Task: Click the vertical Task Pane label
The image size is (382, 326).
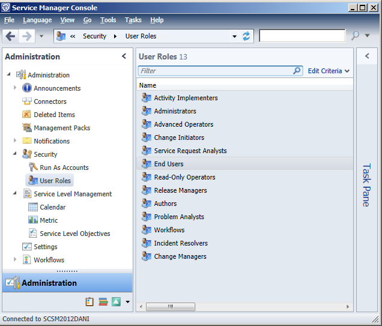Action: tap(366, 185)
